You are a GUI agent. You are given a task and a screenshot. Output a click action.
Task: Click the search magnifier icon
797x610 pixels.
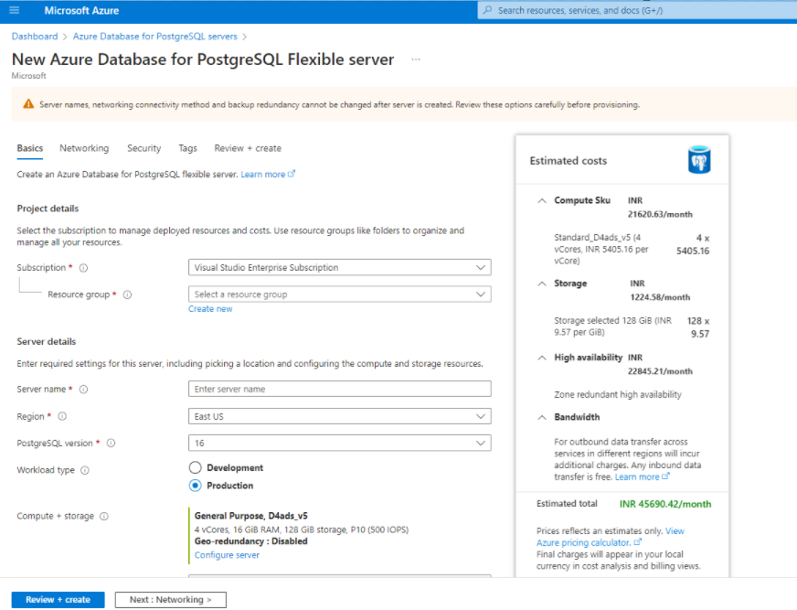click(x=487, y=10)
